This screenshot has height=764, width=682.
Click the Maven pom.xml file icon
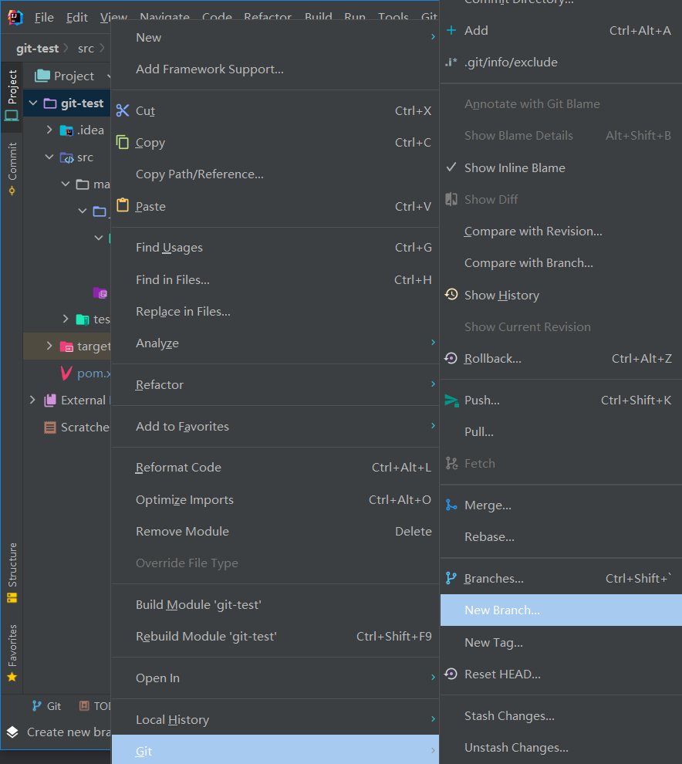(66, 374)
